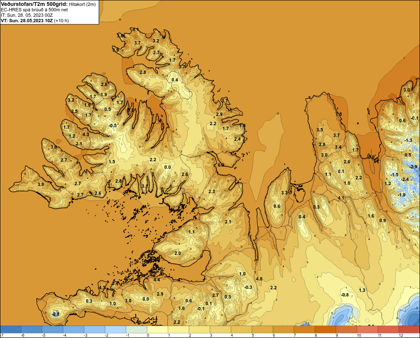
Task: Click the legend swatch between 7 and 8
Action: click(x=304, y=330)
